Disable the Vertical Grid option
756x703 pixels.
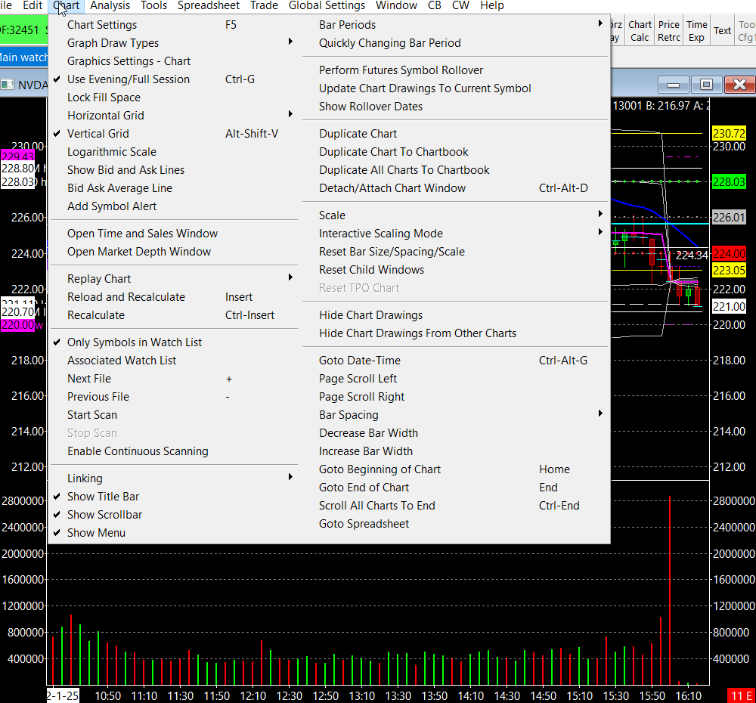[98, 134]
